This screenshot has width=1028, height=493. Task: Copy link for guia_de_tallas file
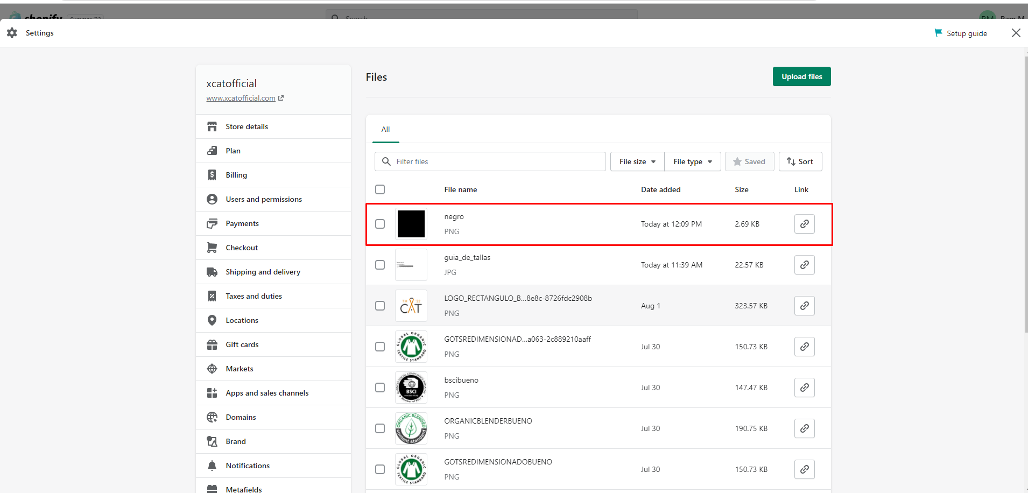tap(804, 265)
